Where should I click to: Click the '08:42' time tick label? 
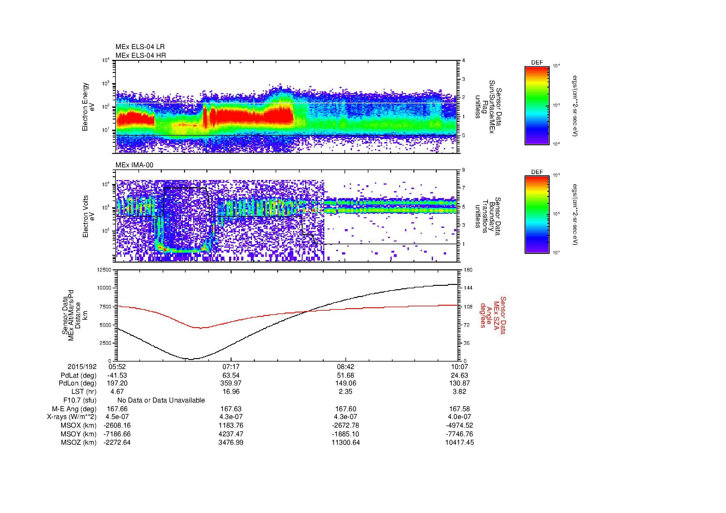(x=345, y=367)
